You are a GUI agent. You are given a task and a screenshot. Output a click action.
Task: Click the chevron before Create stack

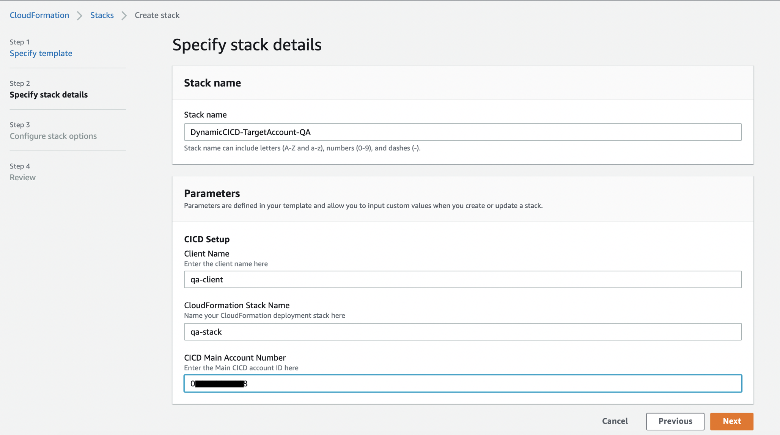(123, 16)
